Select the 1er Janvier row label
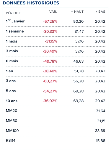The height and width of the screenshot is (150, 111). tap(15, 21)
